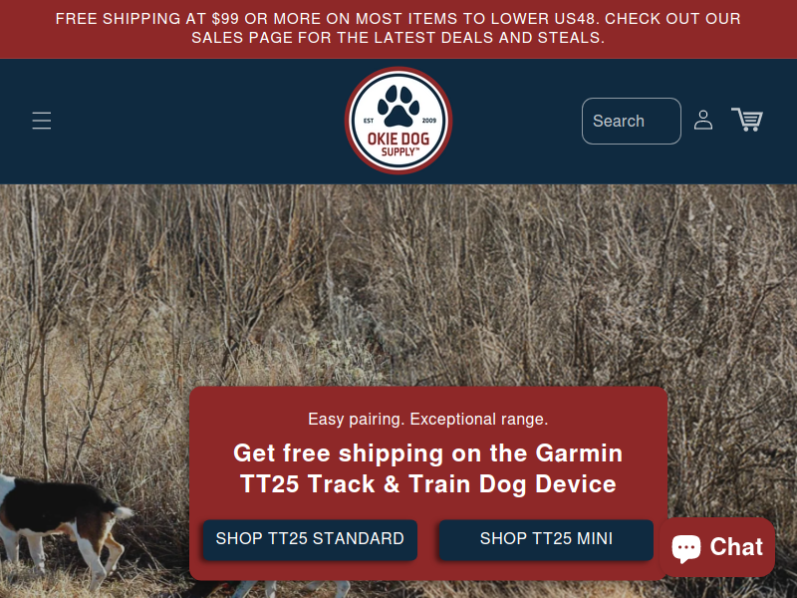Viewport: 797px width, 598px height.
Task: Click the 'Easy pairing. Exceptional range.' subtitle
Action: coord(428,419)
